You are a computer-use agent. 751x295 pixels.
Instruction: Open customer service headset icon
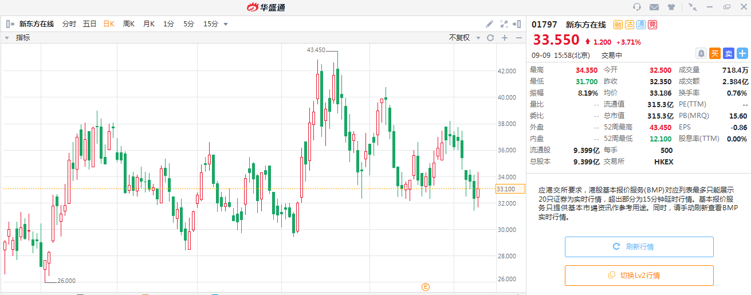636,7
